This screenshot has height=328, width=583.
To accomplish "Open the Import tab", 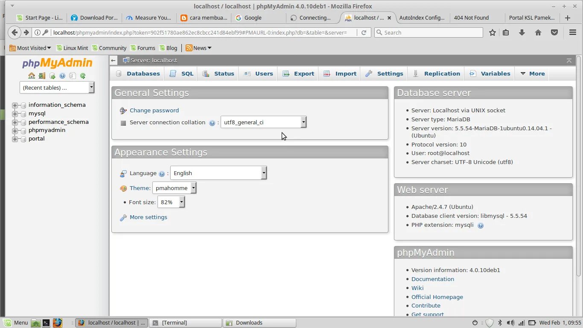I will pos(340,73).
